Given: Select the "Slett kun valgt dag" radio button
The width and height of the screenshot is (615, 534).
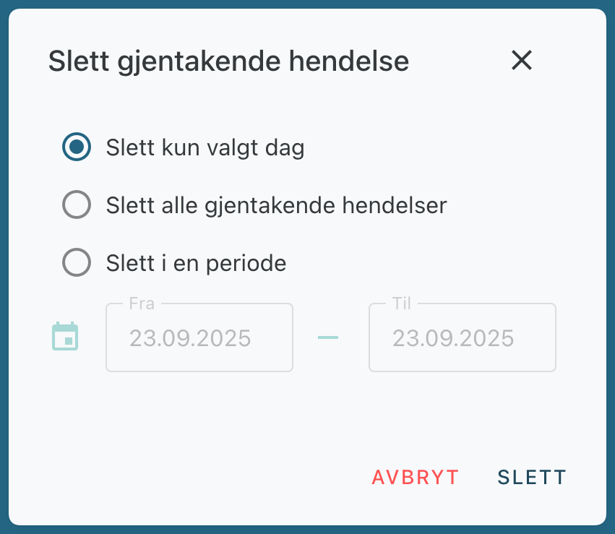Looking at the screenshot, I should click(77, 147).
